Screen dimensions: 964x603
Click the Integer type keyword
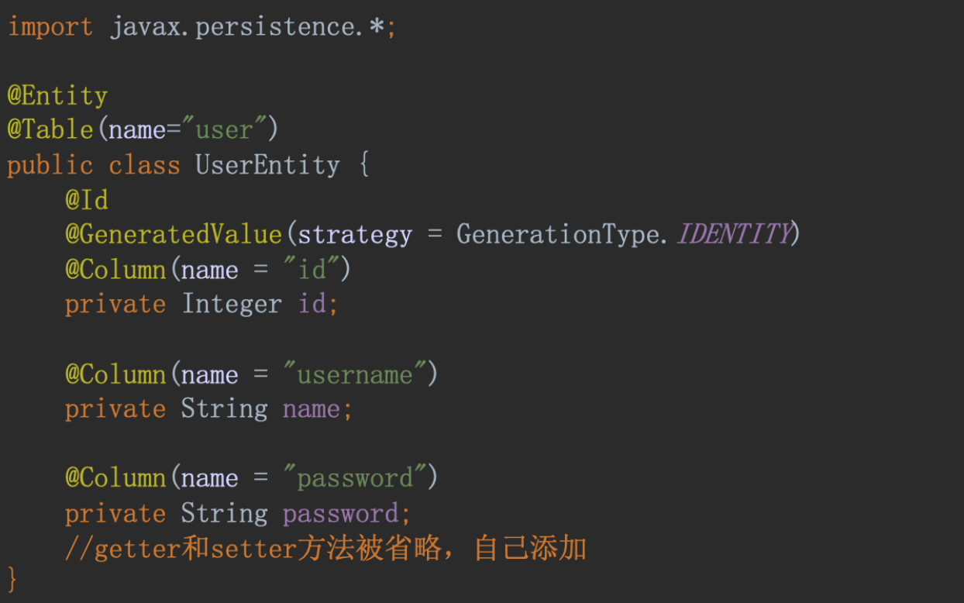232,304
